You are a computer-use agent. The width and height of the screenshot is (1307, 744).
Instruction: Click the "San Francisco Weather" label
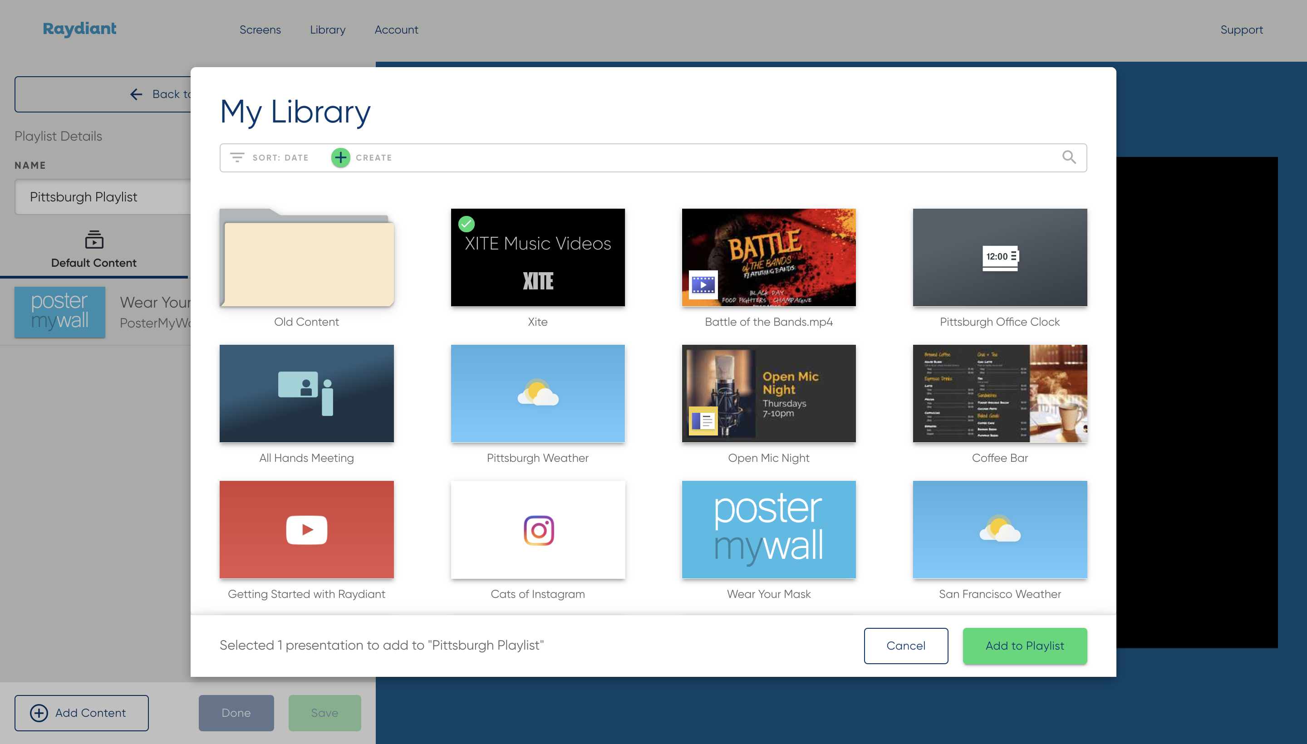pyautogui.click(x=1000, y=594)
